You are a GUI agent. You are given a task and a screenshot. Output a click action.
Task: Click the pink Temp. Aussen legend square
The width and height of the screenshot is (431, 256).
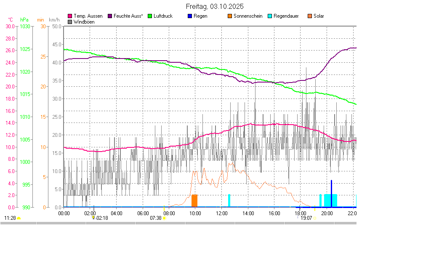(x=70, y=16)
